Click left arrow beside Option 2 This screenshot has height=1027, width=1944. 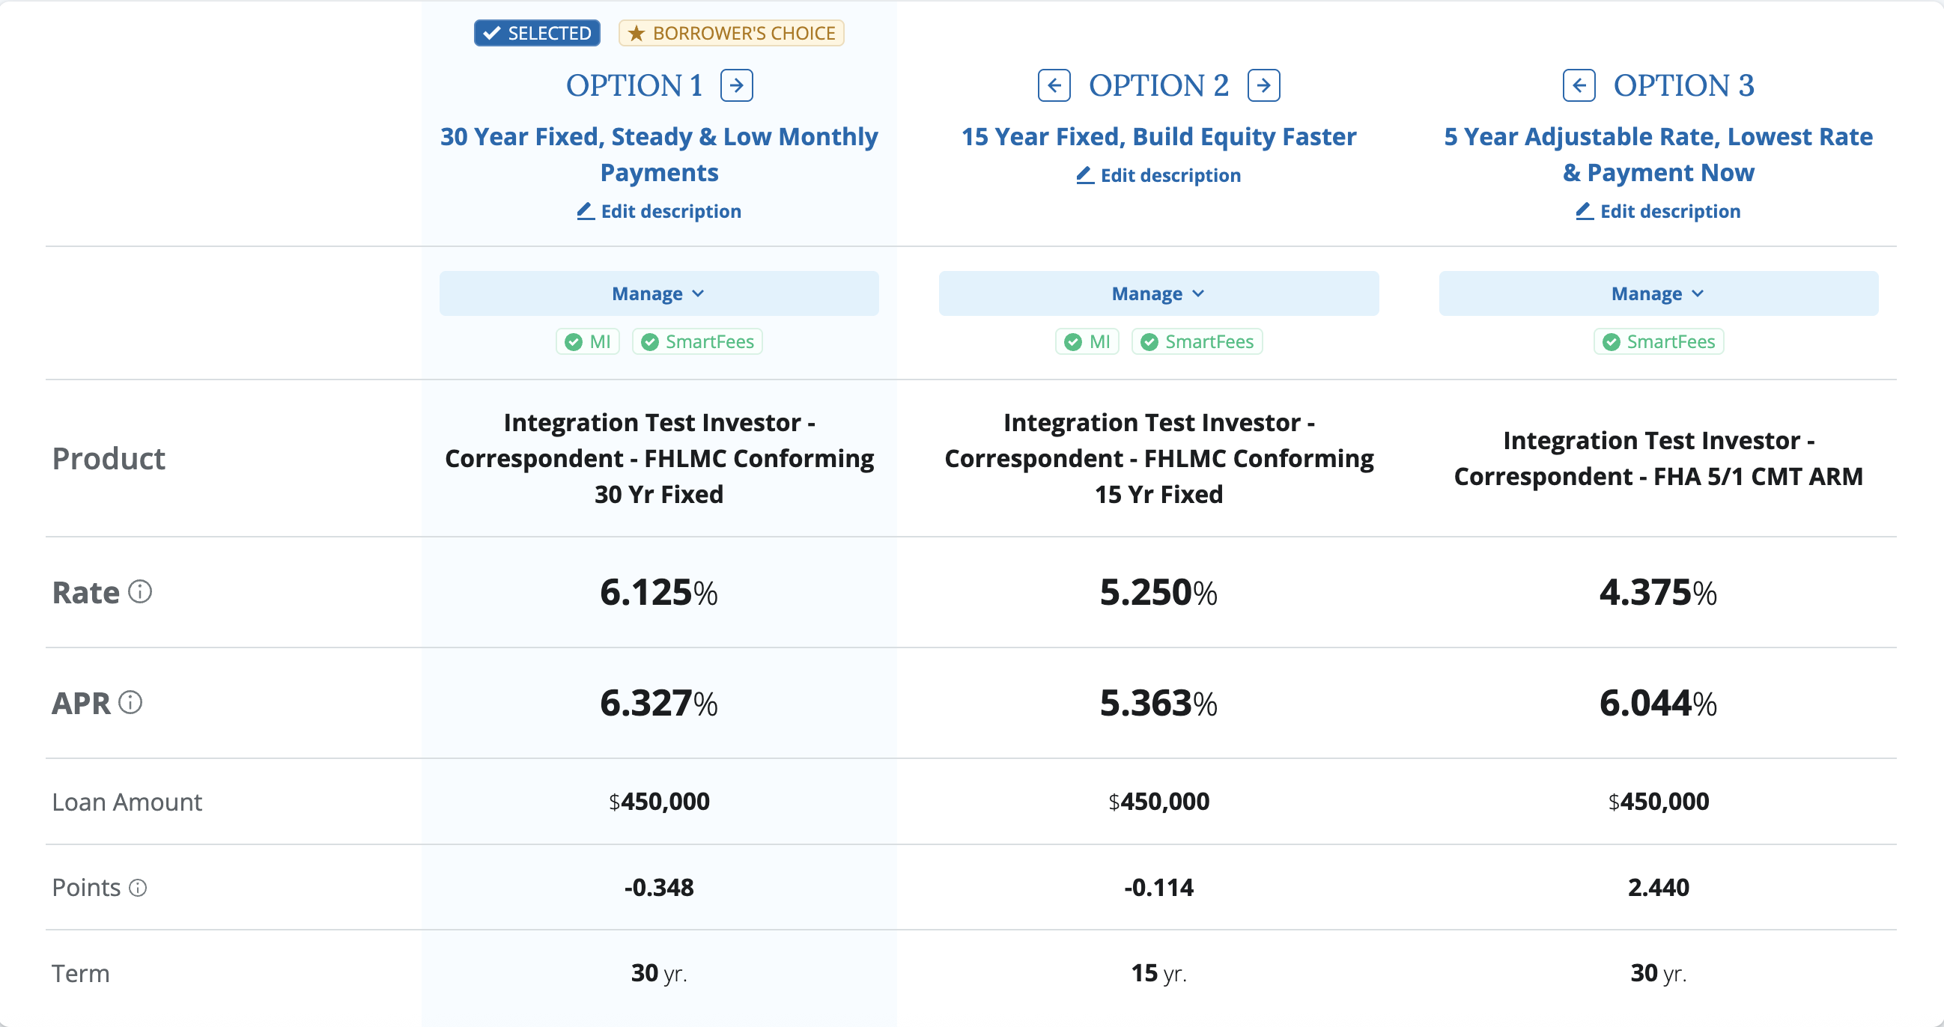[x=1054, y=85]
